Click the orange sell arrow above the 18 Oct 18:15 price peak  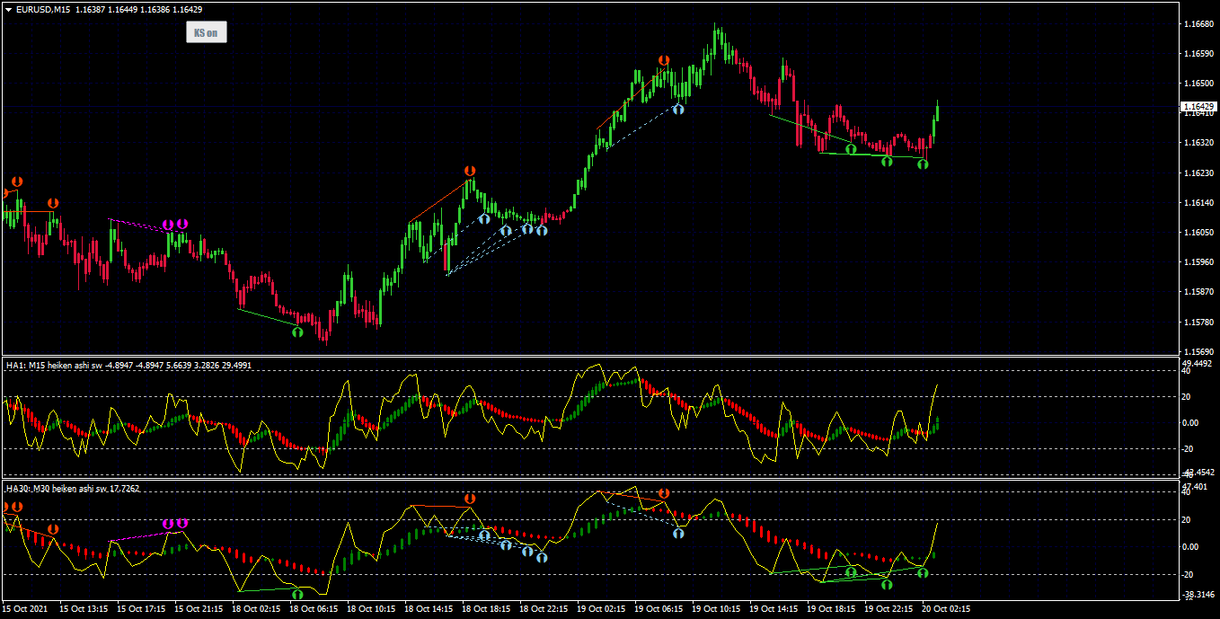(470, 171)
